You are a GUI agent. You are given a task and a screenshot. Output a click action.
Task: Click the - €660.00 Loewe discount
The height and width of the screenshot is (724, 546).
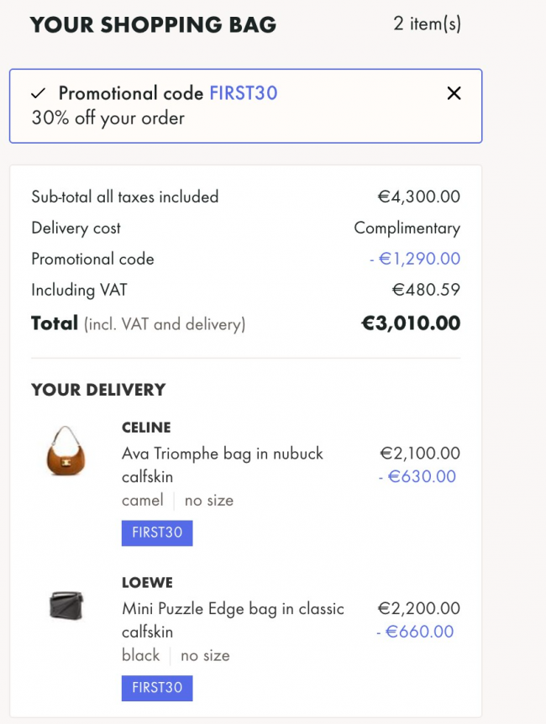pyautogui.click(x=415, y=632)
